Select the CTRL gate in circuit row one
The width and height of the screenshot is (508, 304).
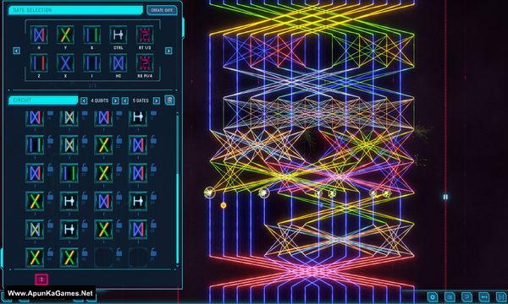coord(138,117)
